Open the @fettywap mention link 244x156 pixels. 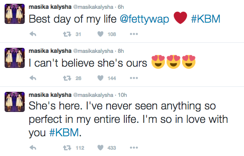pyautogui.click(x=144, y=19)
